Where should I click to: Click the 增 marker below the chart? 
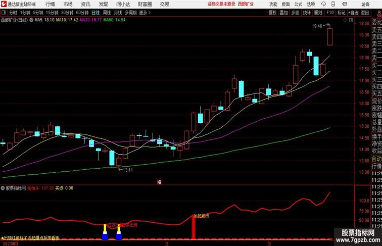pos(159,182)
